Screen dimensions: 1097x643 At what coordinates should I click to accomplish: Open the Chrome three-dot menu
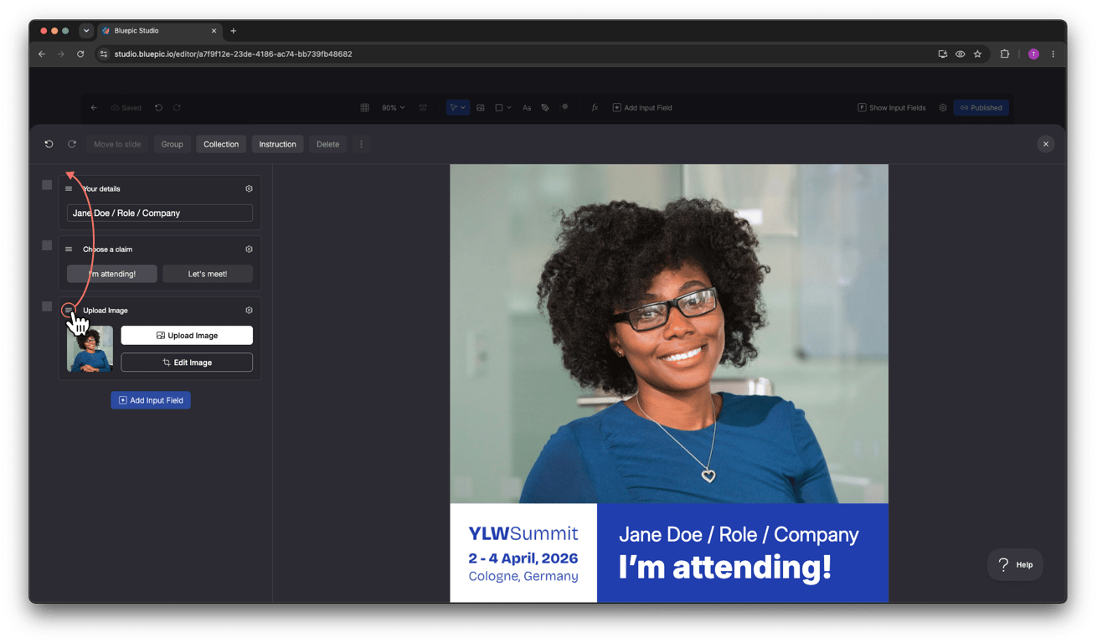pyautogui.click(x=1053, y=54)
